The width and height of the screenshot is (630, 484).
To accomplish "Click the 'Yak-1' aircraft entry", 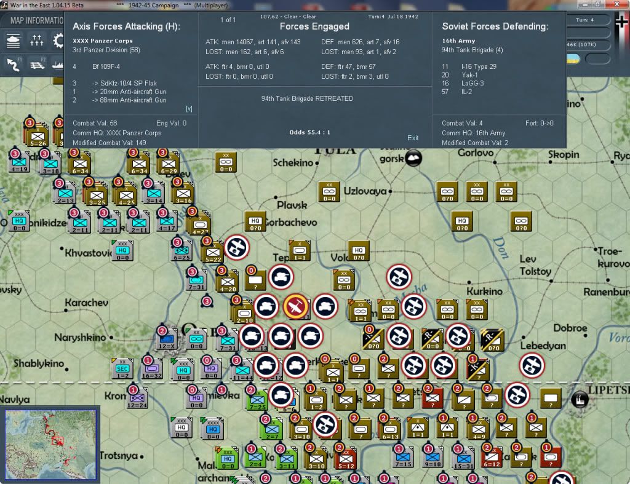I will (x=469, y=75).
